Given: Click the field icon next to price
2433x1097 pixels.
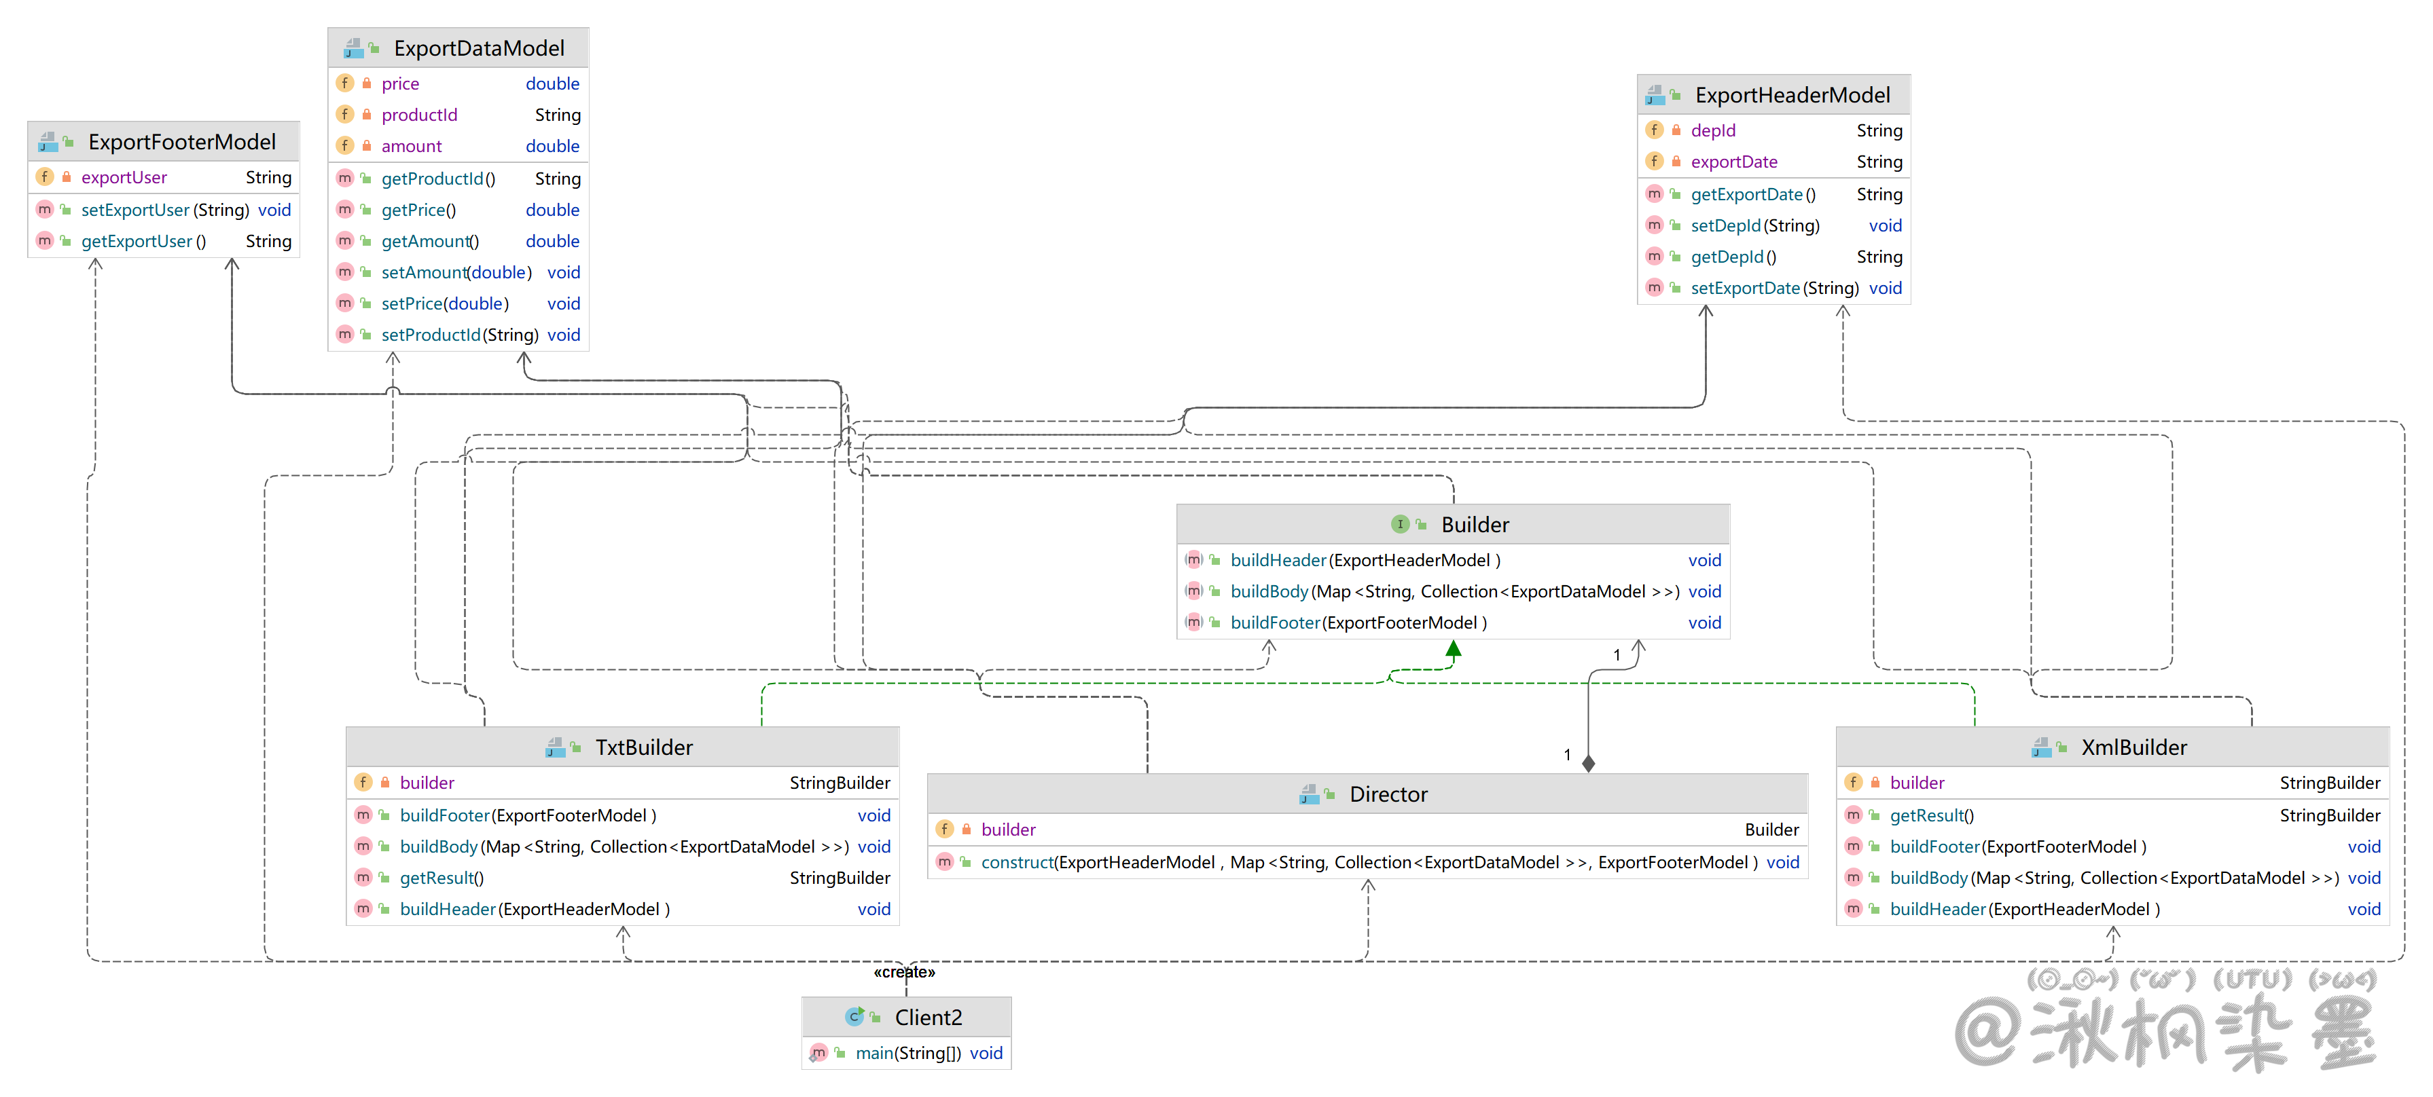Looking at the screenshot, I should 345,84.
